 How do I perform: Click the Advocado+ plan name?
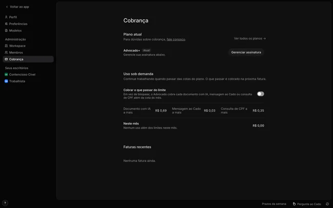click(132, 50)
